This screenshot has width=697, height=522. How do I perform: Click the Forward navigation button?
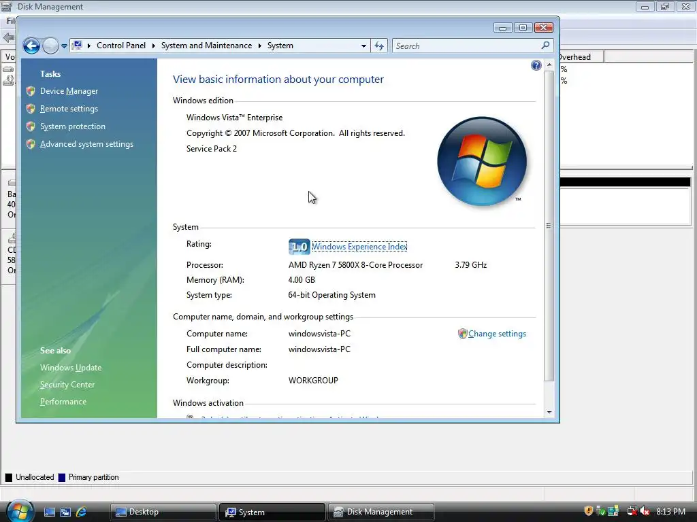point(50,46)
